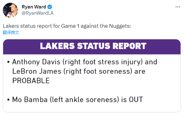
Task: Click the tweet text about Game 1
Action: point(67,26)
